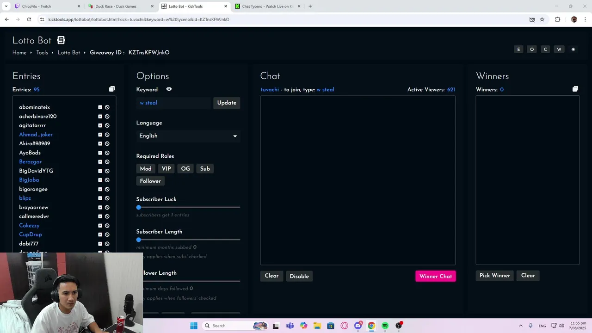Screen dimensions: 592x333
Task: Adjust the Subscriber Luck slider handle
Action: coord(139,207)
